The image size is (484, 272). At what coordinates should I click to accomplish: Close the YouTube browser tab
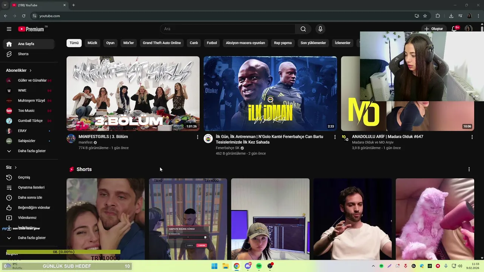[64, 5]
